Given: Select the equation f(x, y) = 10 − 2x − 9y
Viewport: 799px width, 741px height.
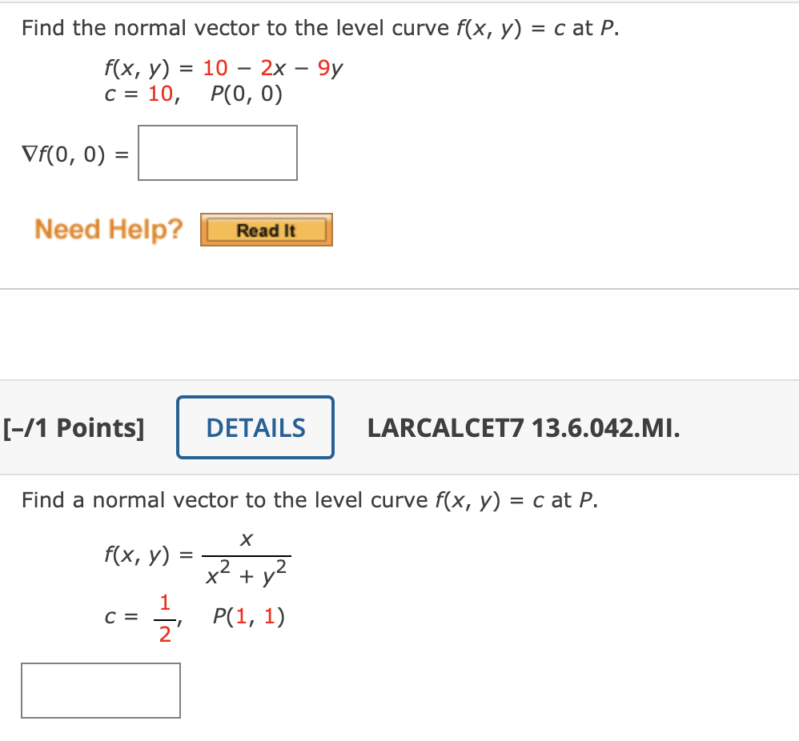Looking at the screenshot, I should [x=223, y=68].
